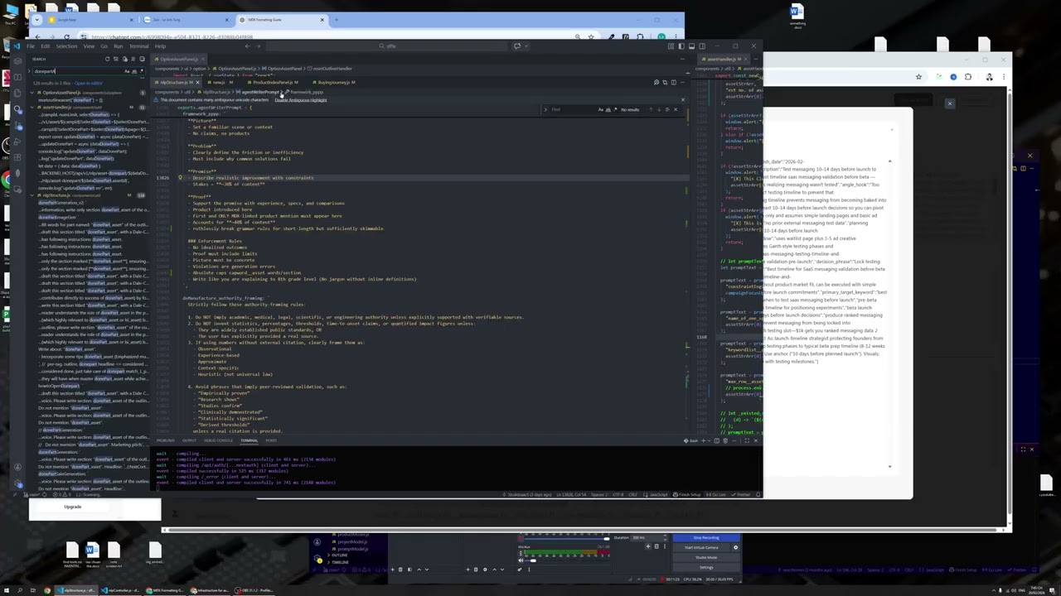Switch to the DEBUG CONSOLE panel tab

click(218, 440)
